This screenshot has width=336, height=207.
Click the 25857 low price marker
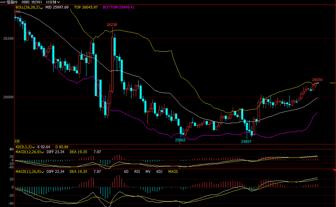coord(246,141)
